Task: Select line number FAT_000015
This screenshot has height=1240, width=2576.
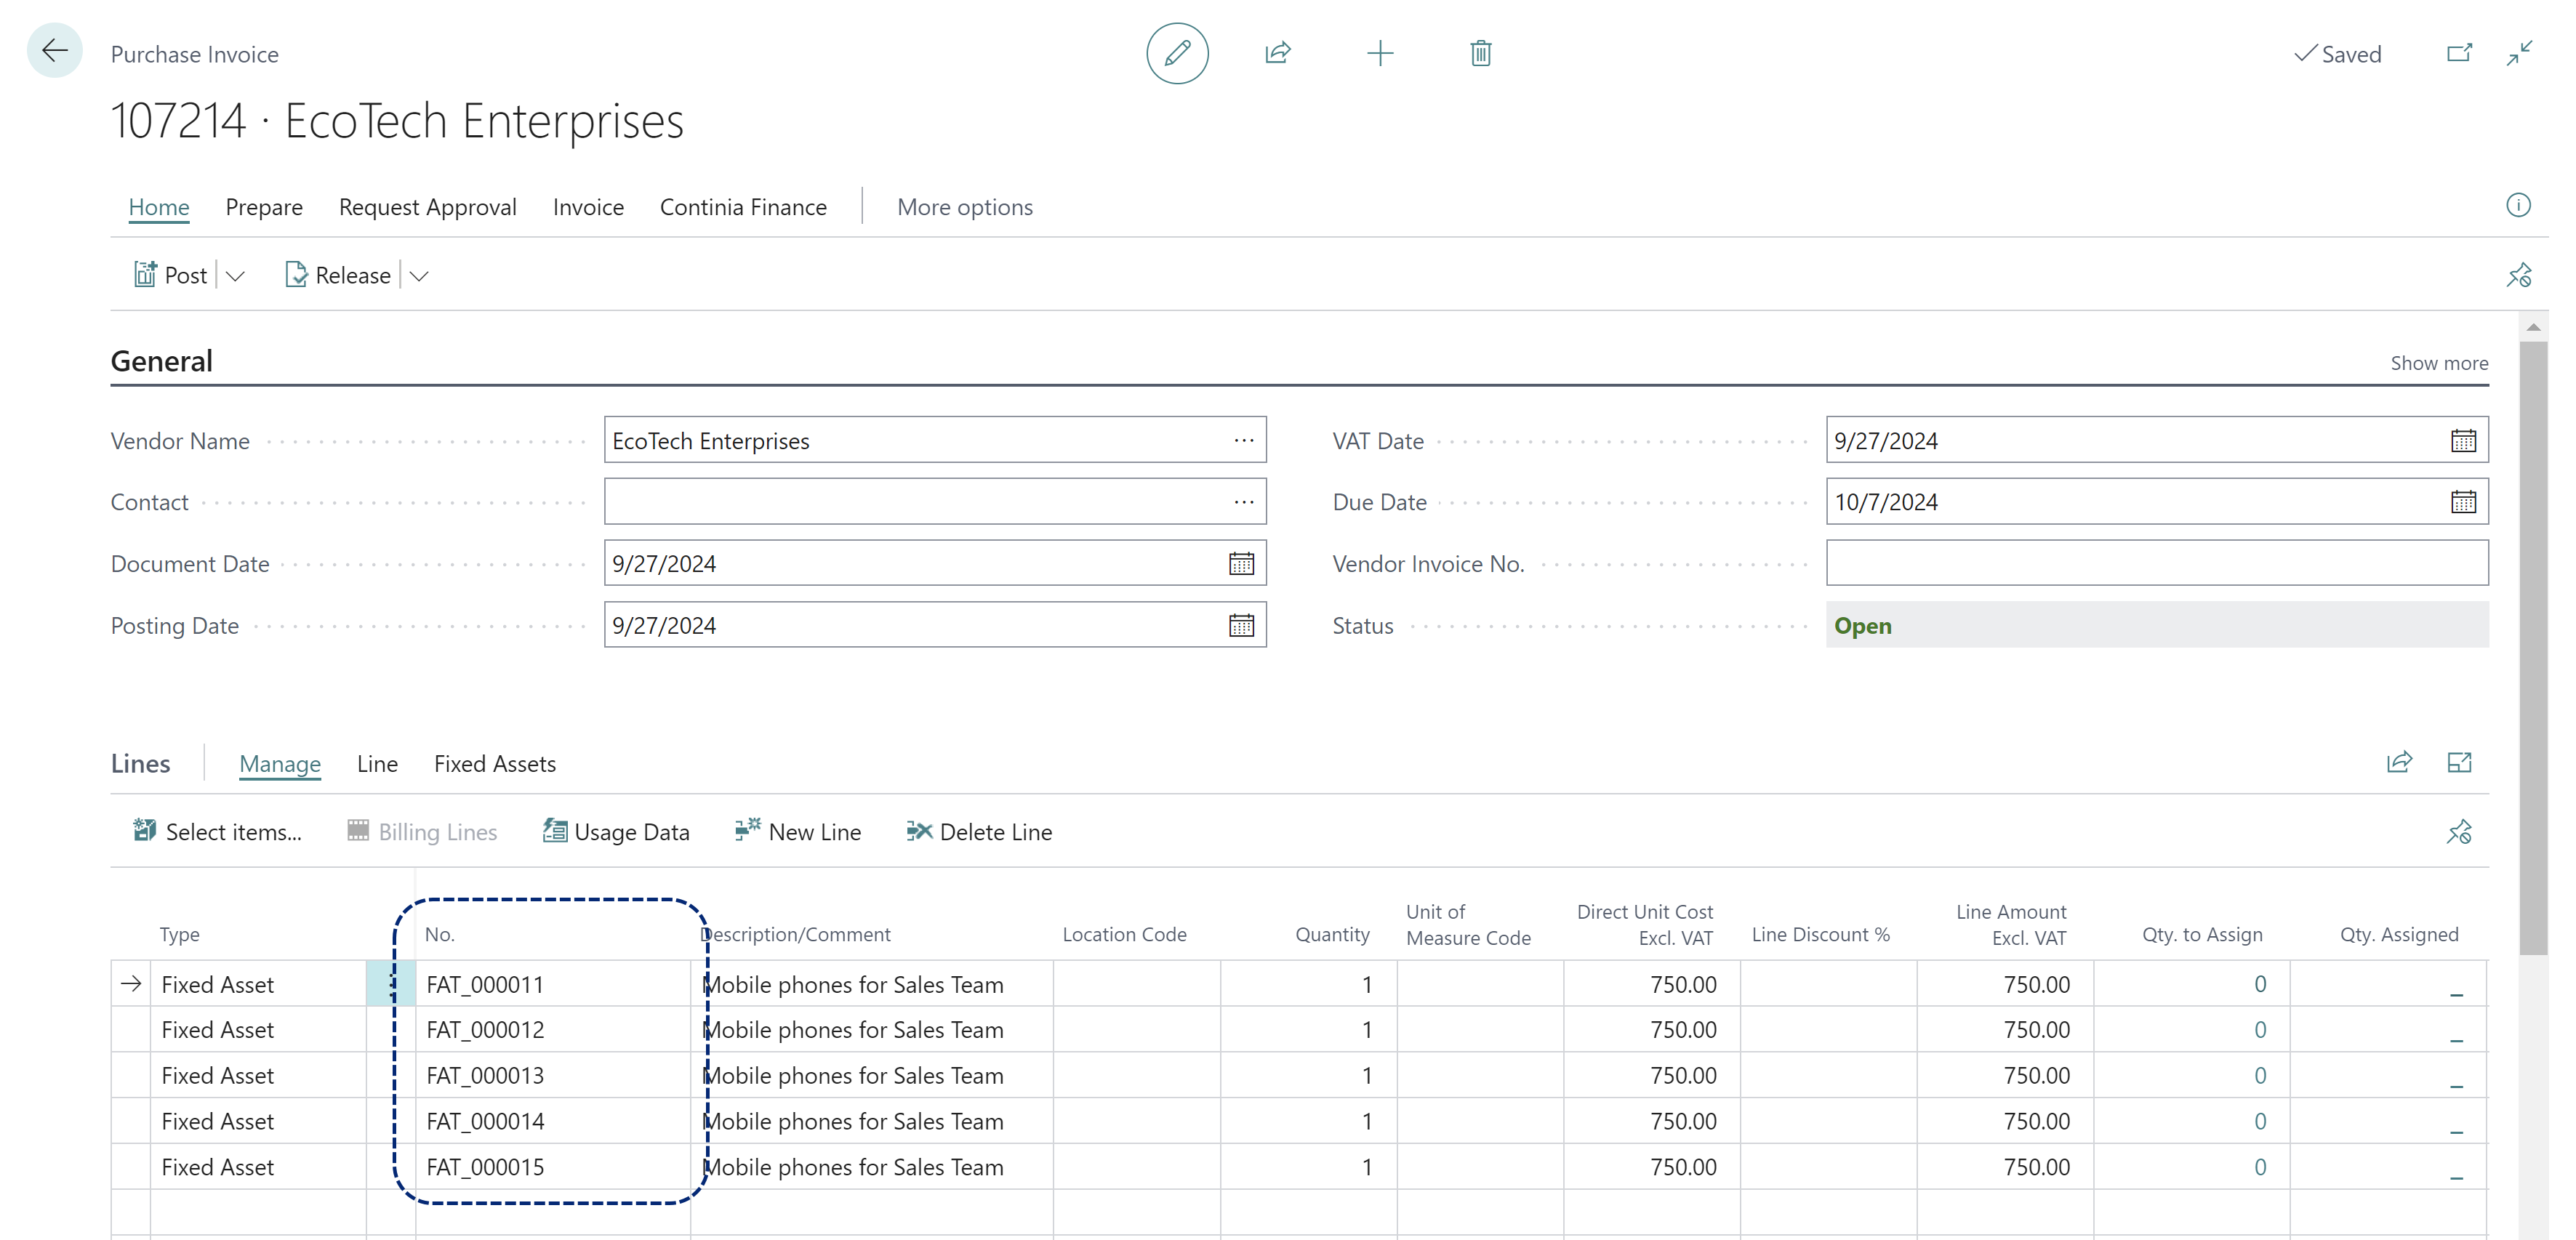Action: [x=485, y=1167]
